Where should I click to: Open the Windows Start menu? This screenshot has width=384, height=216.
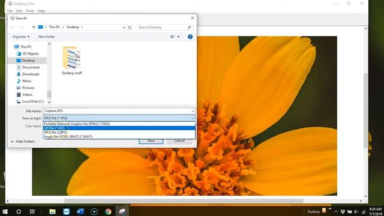click(5, 212)
